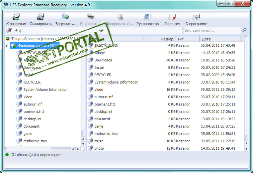253x173 pixels.
Task: Close the UFS Explorer window
Action: pyautogui.click(x=243, y=4)
